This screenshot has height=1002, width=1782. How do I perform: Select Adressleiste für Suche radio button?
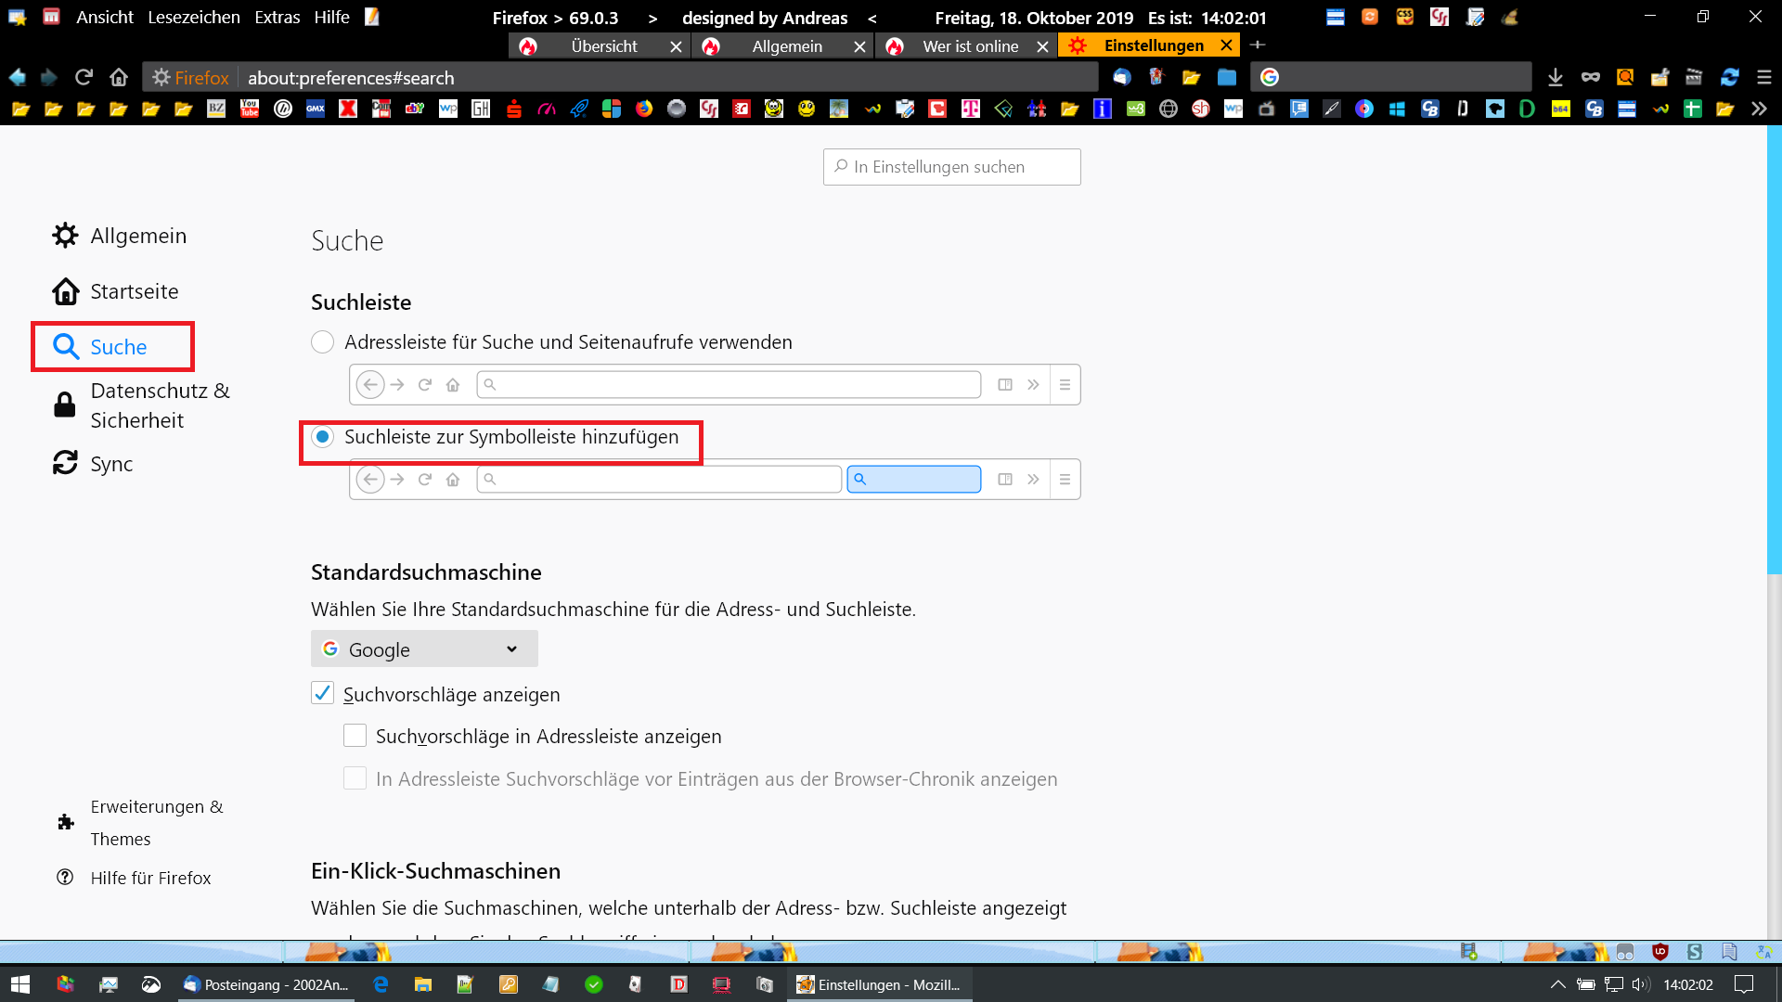point(322,342)
